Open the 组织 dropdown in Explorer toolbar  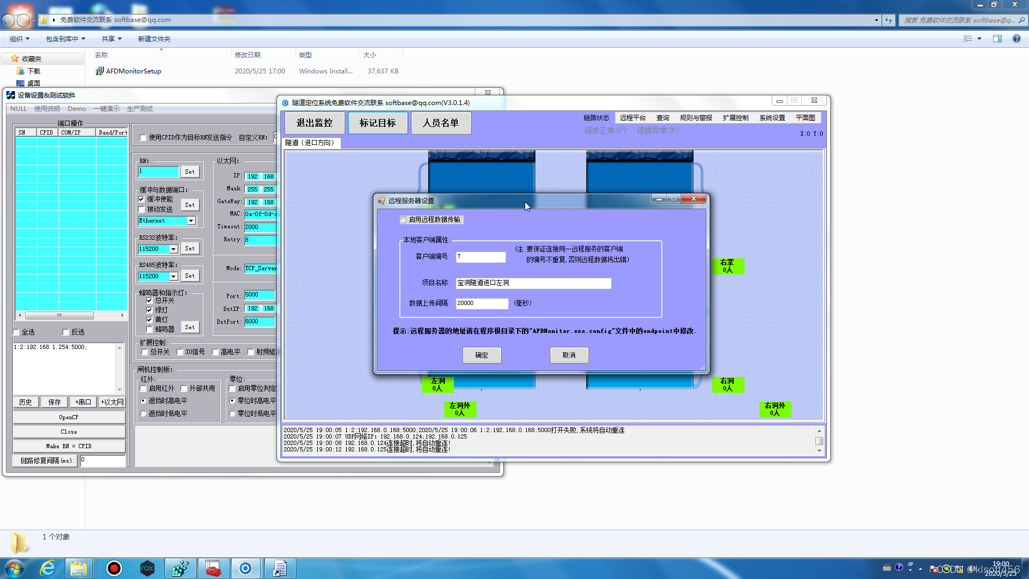pos(19,39)
